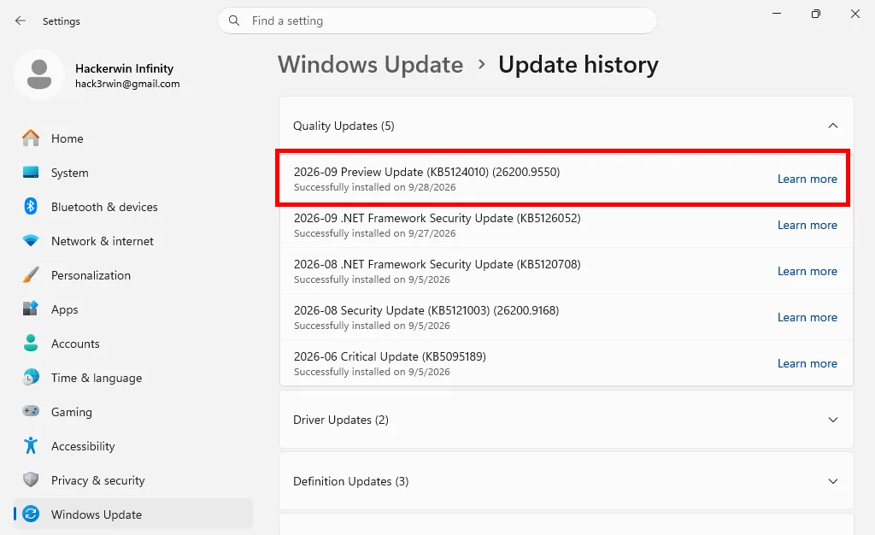Click the 2026-08 Security Update title
The height and width of the screenshot is (535, 875).
pyautogui.click(x=426, y=310)
